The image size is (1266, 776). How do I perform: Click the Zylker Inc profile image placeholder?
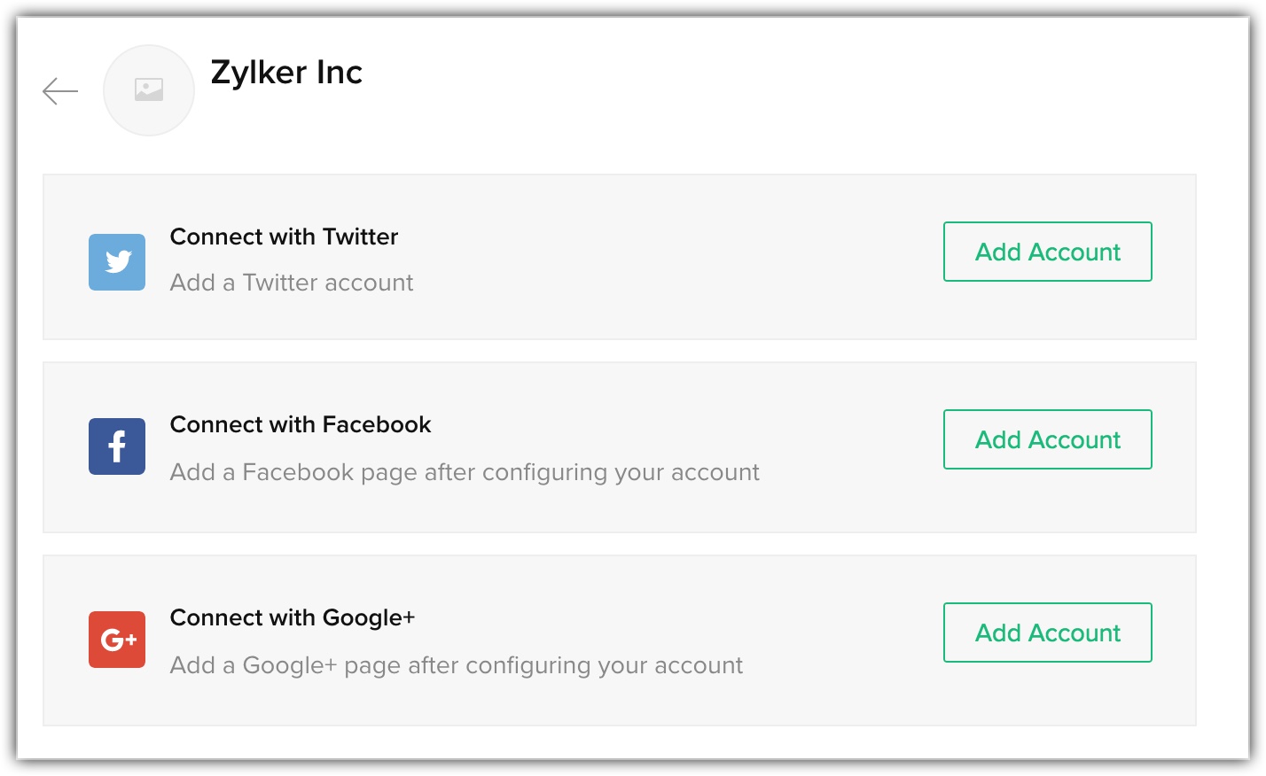coord(149,90)
